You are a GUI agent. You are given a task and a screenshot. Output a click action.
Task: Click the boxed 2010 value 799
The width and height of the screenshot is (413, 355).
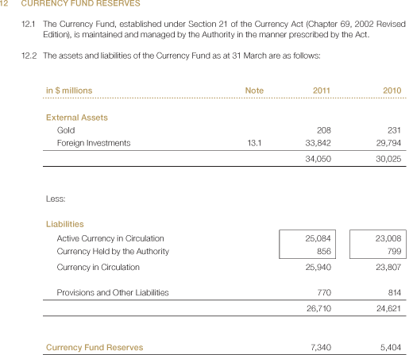tap(394, 251)
